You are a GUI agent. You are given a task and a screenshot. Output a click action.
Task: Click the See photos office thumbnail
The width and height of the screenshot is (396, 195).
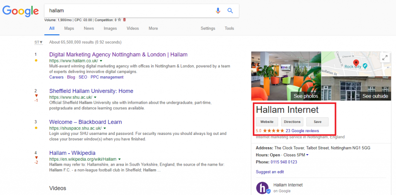pyautogui.click(x=286, y=76)
